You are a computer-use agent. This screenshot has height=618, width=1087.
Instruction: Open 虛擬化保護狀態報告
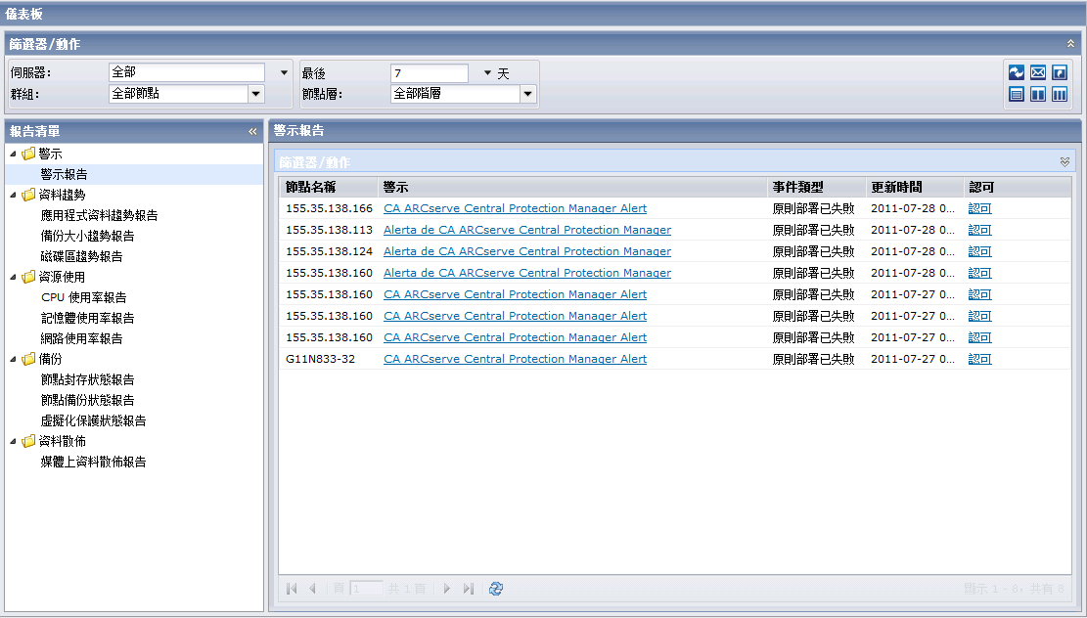point(94,420)
